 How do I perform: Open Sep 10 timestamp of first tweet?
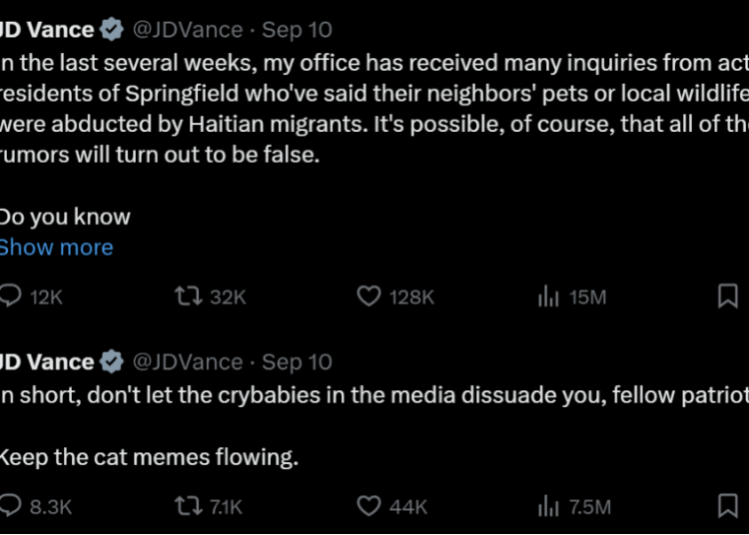(x=297, y=30)
